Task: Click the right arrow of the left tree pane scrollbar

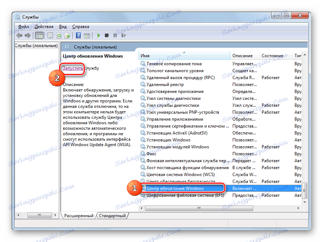Action: pos(55,215)
